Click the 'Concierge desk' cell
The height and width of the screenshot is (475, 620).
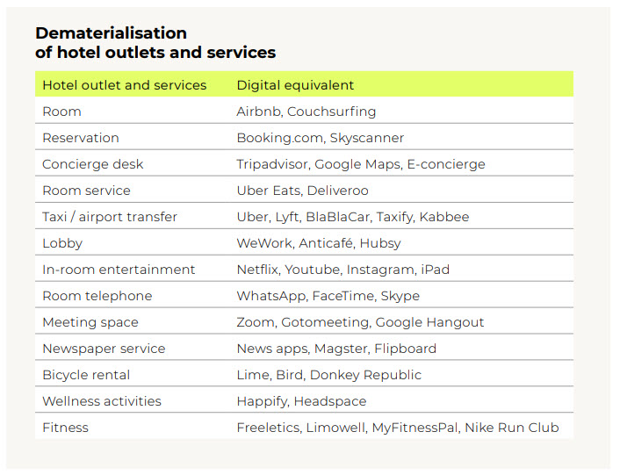click(x=93, y=164)
